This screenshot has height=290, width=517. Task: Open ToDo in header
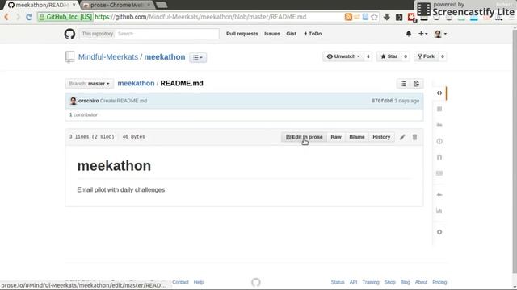313,34
